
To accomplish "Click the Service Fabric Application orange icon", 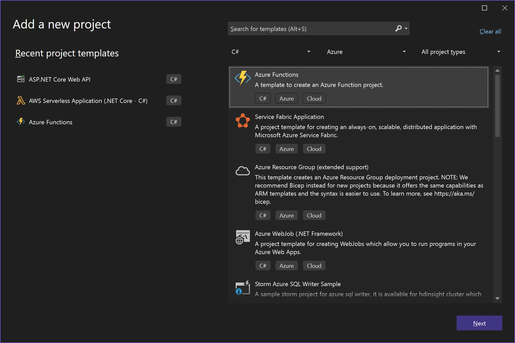I will 243,121.
